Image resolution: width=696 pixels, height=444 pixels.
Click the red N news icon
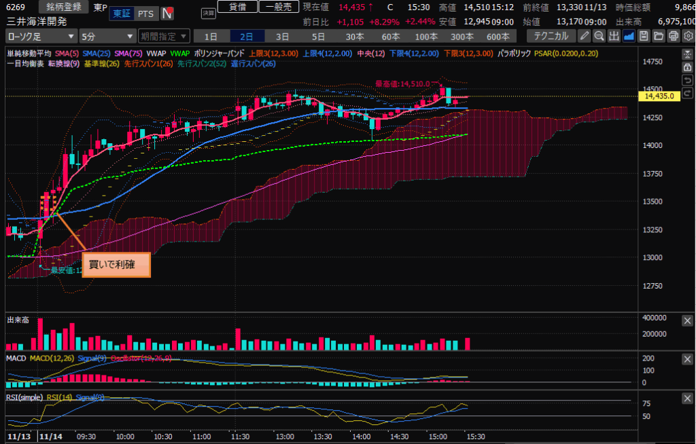point(167,14)
